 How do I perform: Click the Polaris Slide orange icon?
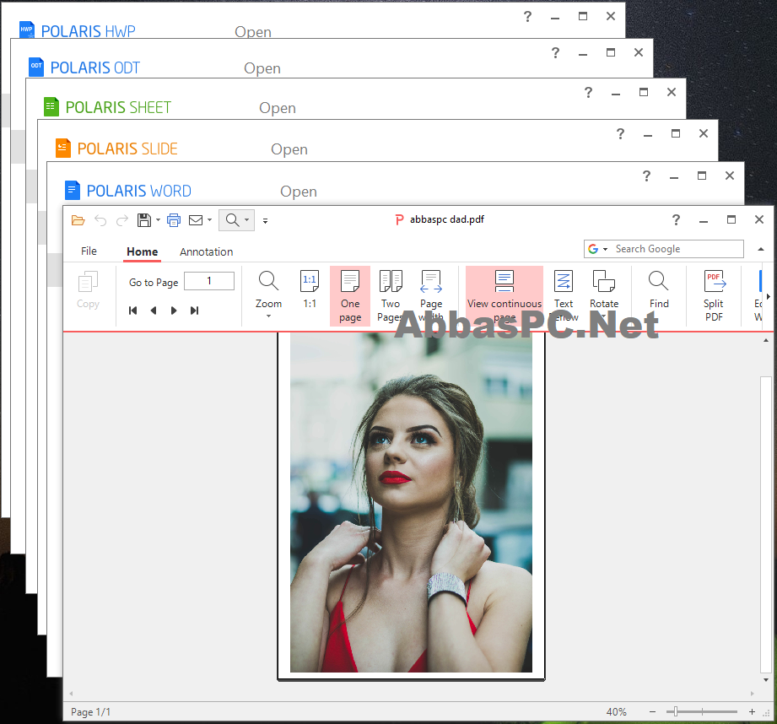[x=63, y=149]
